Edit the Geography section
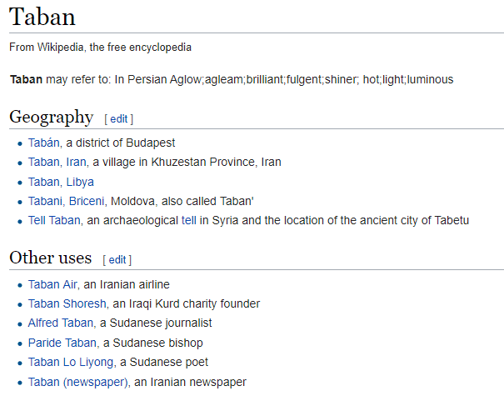The image size is (504, 401). 118,118
